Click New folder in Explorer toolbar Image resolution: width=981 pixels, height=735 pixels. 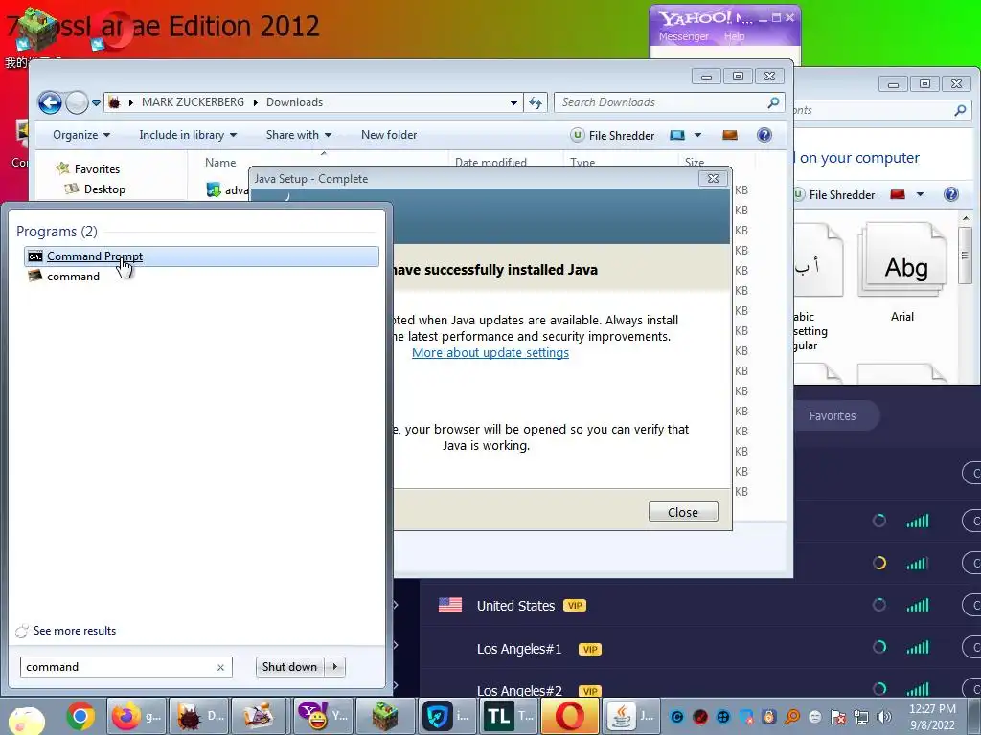pyautogui.click(x=389, y=135)
